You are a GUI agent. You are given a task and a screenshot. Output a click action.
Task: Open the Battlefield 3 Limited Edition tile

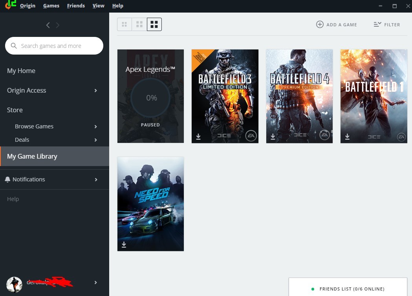pyautogui.click(x=225, y=96)
